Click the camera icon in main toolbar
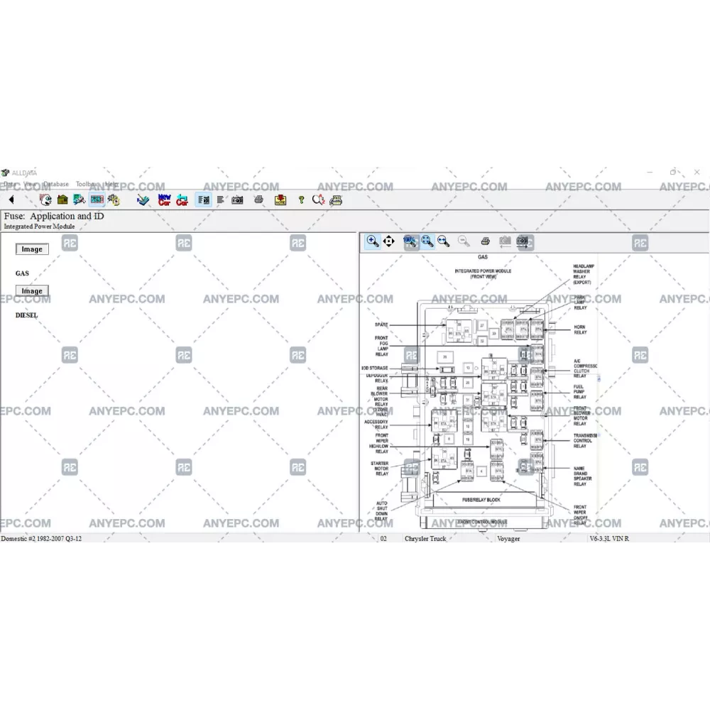This screenshot has width=710, height=710. (x=238, y=200)
